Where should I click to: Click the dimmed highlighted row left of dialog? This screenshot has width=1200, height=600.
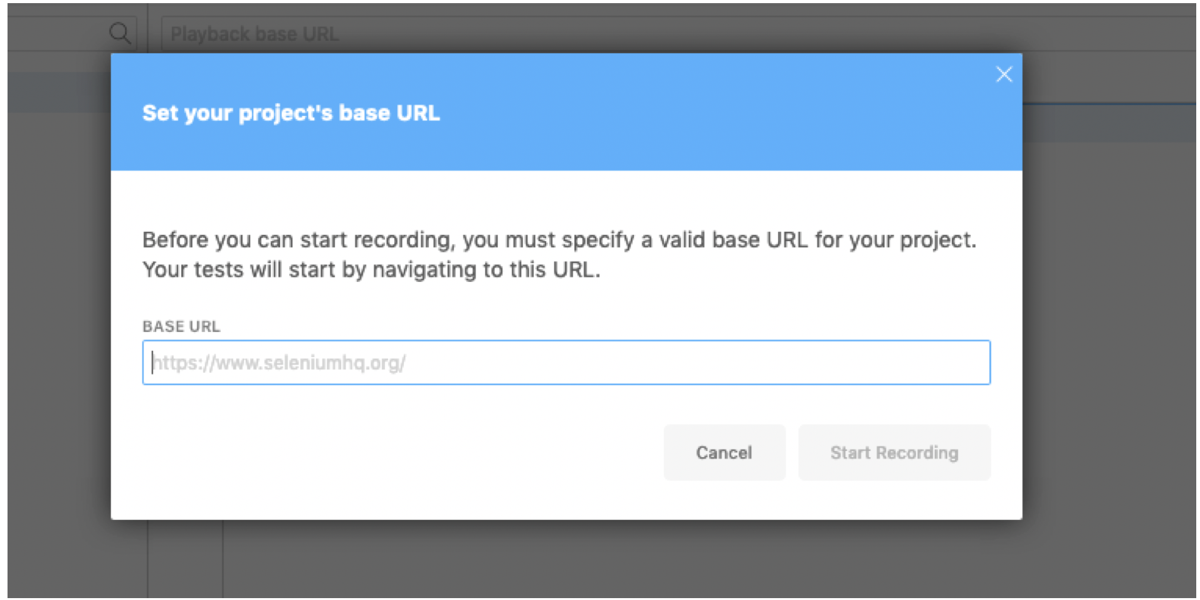(x=60, y=92)
